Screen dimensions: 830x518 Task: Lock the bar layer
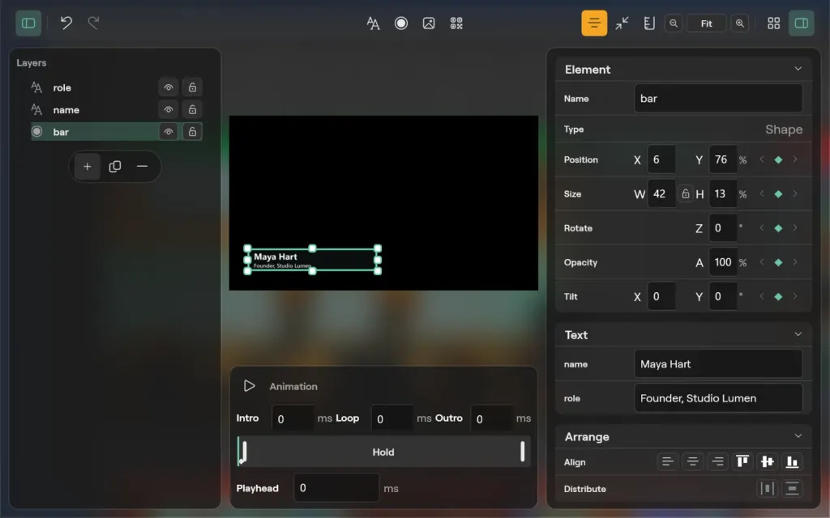(192, 132)
